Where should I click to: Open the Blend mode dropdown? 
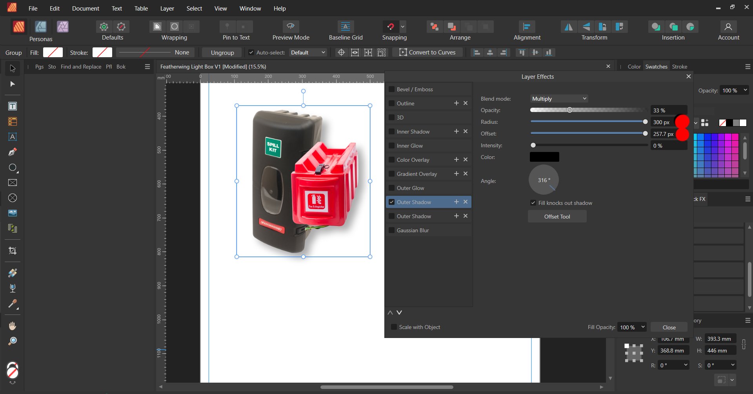pyautogui.click(x=558, y=98)
